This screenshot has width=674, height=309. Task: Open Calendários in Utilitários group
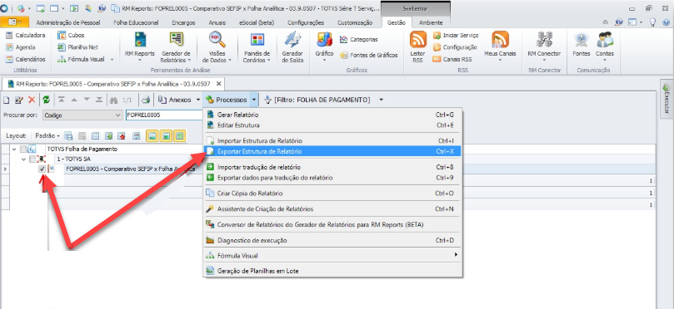coord(25,60)
